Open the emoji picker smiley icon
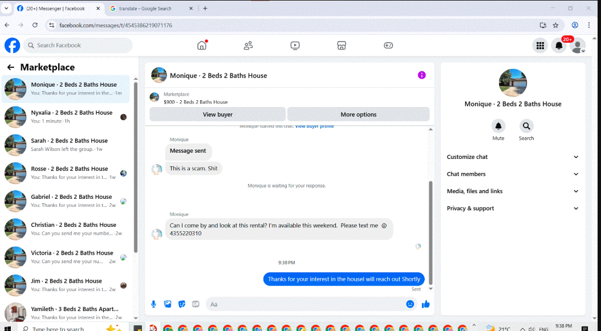This screenshot has height=331, width=601. 410,304
